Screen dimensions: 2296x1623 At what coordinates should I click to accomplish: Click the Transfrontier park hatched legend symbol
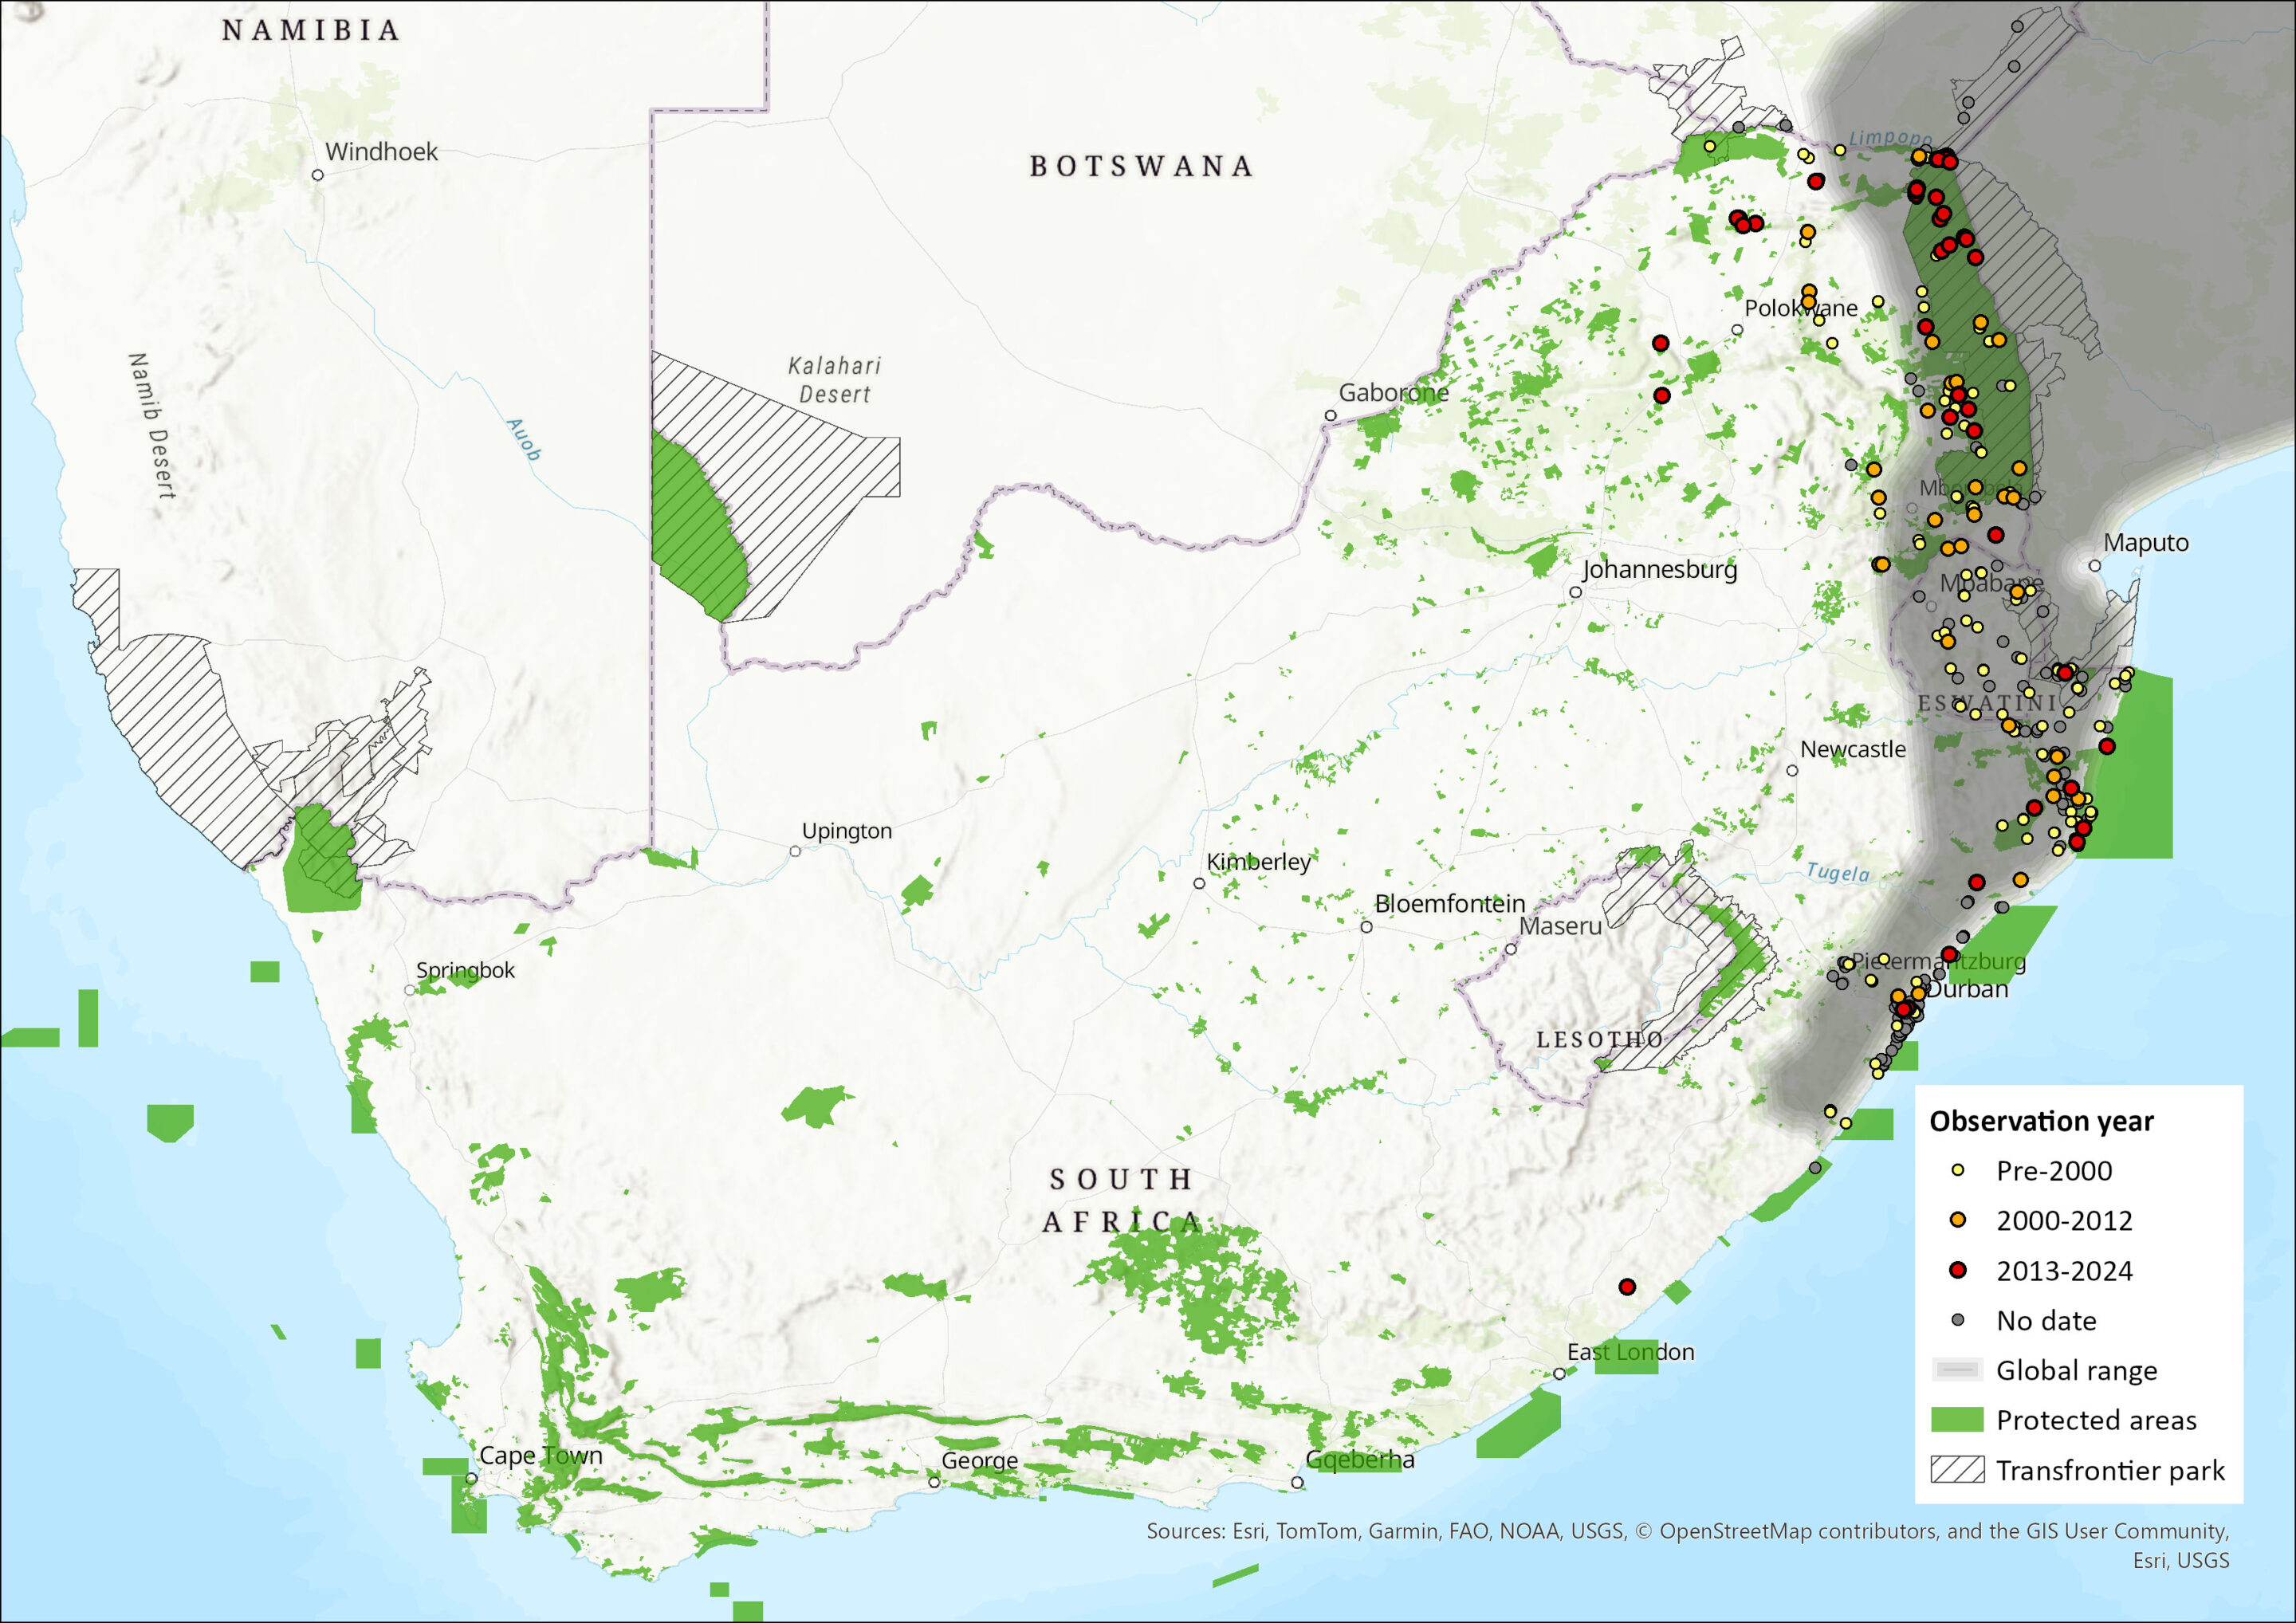1957,1469
